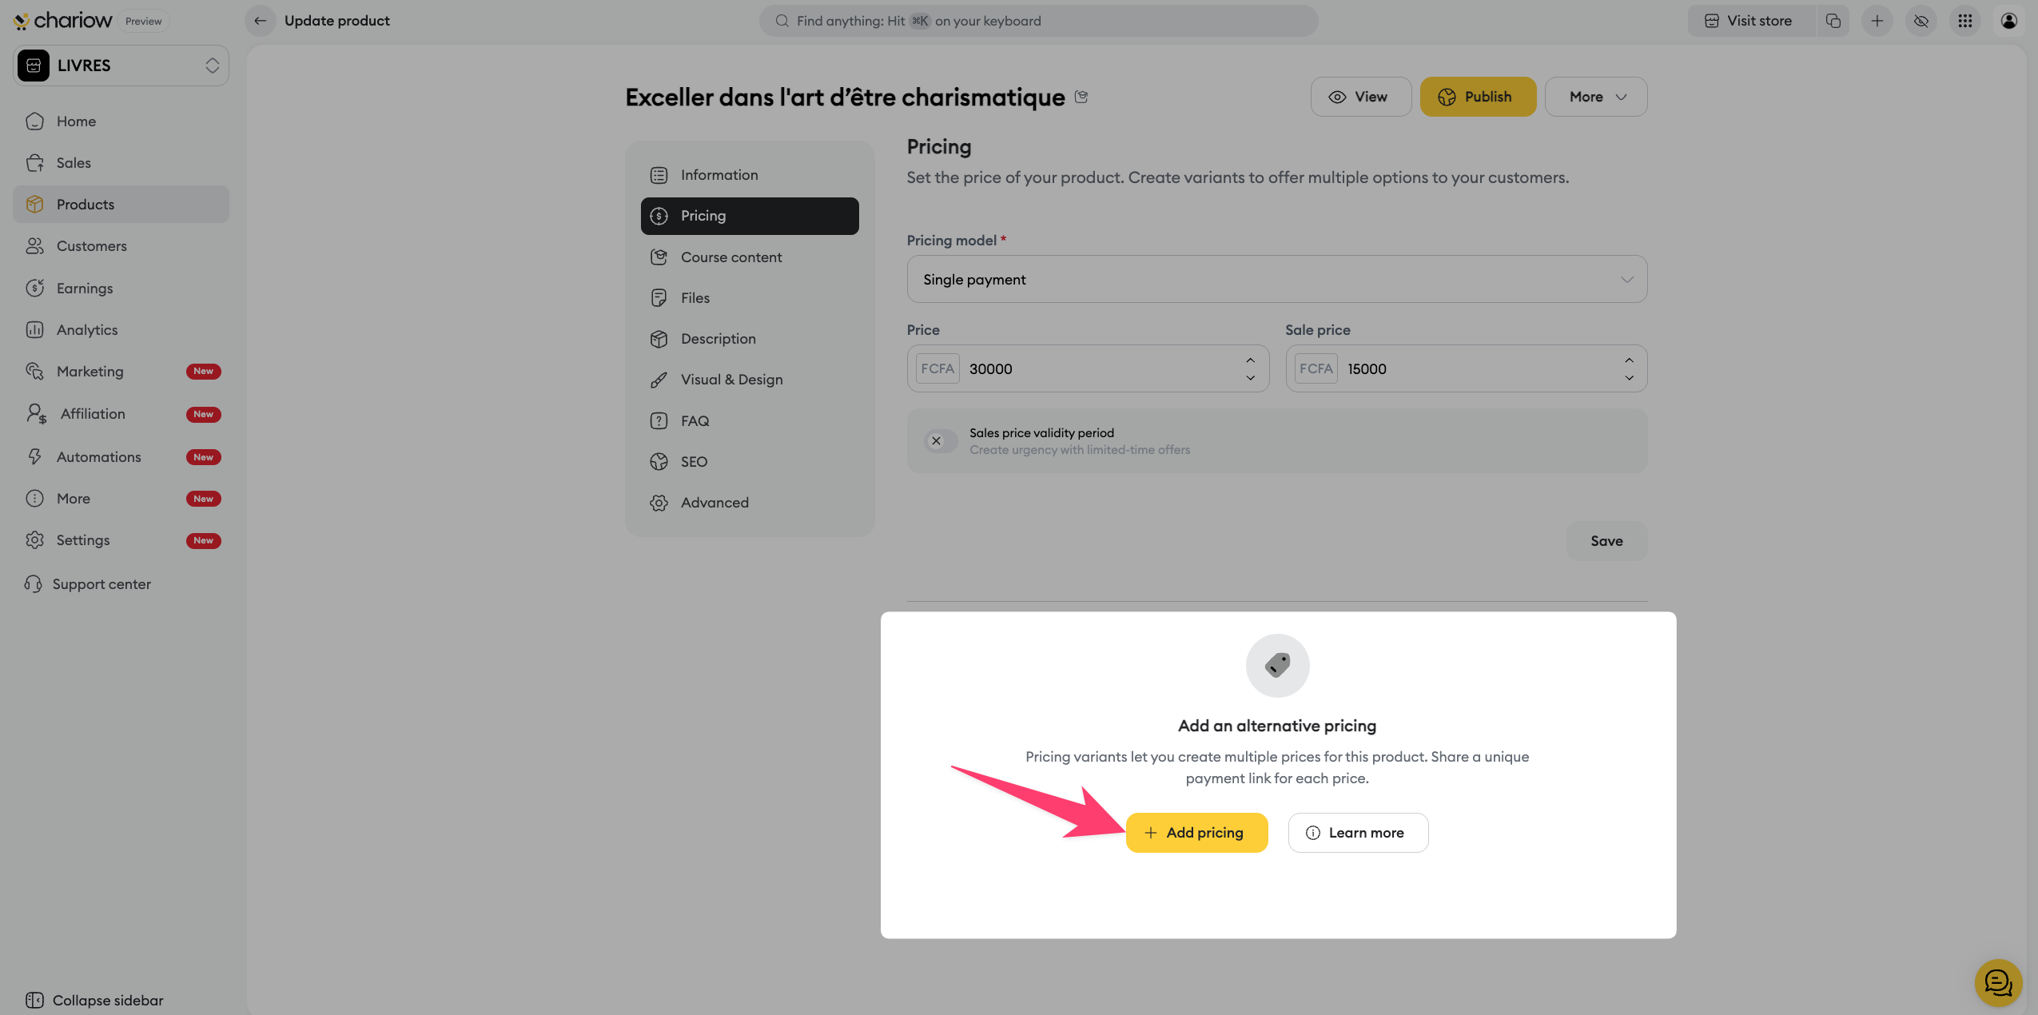This screenshot has width=2038, height=1015.
Task: Switch to the Course content section
Action: (x=730, y=257)
